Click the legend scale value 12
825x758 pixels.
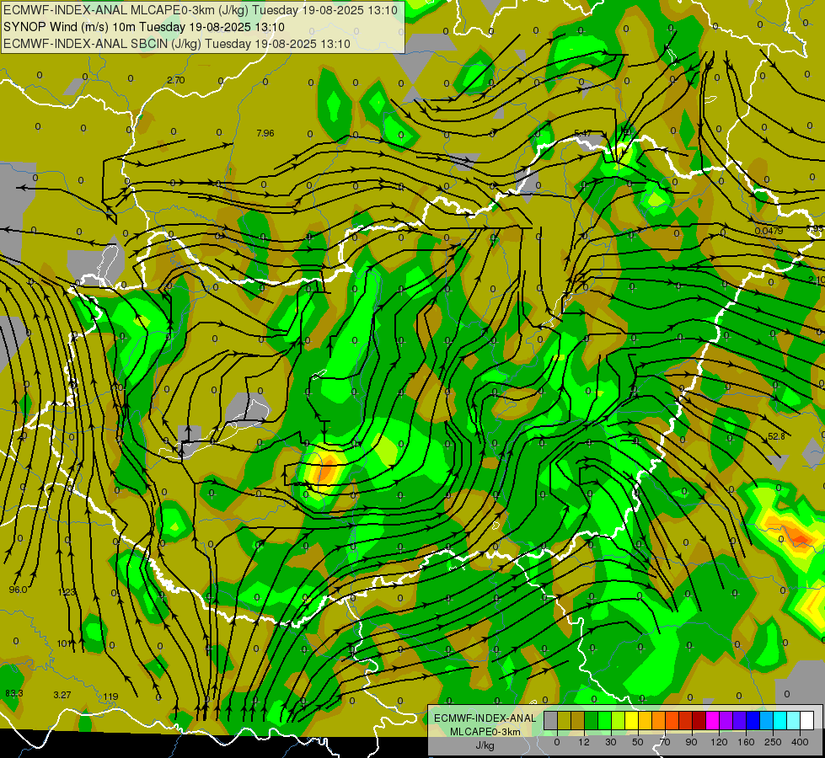pyautogui.click(x=584, y=742)
